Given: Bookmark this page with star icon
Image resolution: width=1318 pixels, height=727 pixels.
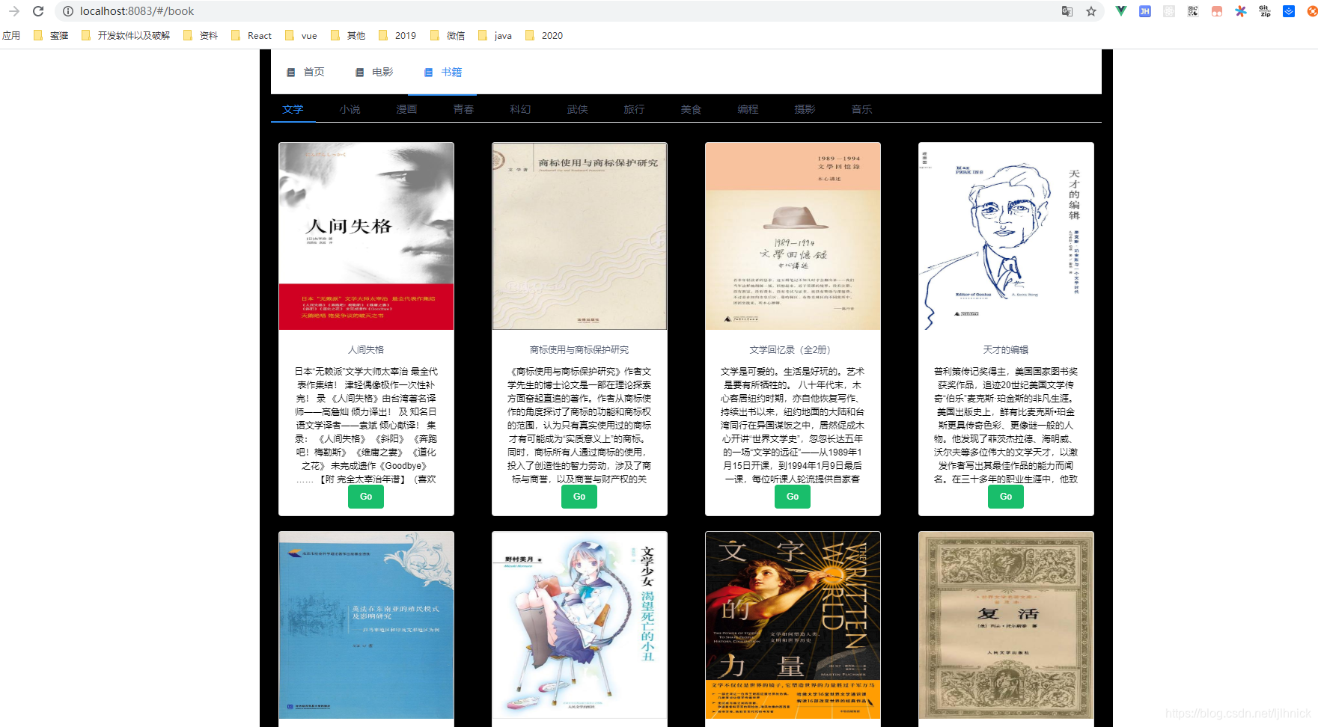Looking at the screenshot, I should (x=1091, y=11).
